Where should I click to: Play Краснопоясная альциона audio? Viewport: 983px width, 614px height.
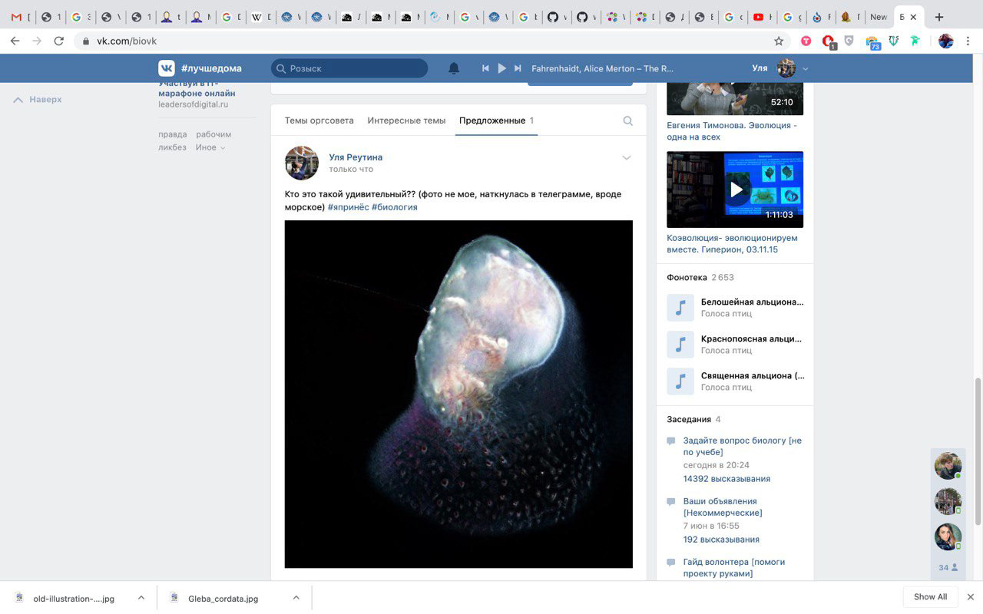point(680,345)
